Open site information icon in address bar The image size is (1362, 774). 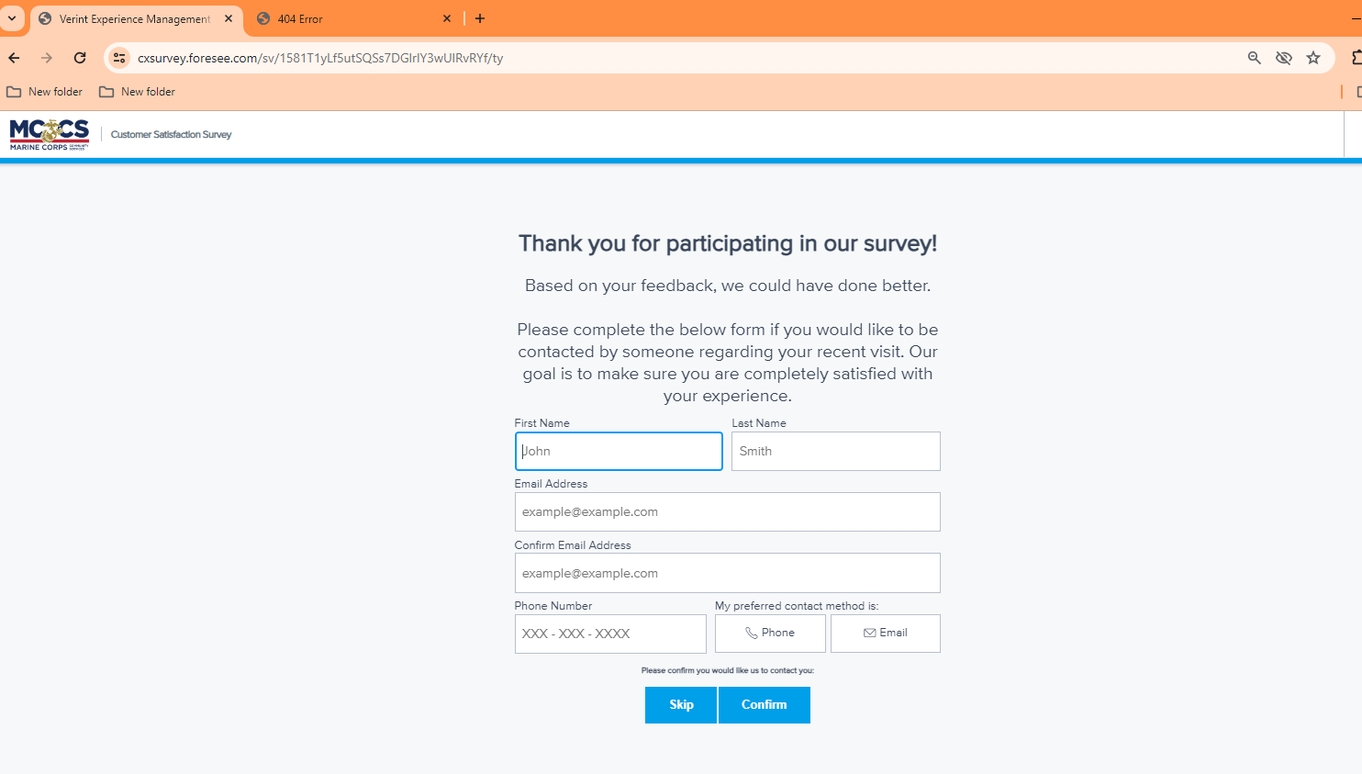point(119,58)
